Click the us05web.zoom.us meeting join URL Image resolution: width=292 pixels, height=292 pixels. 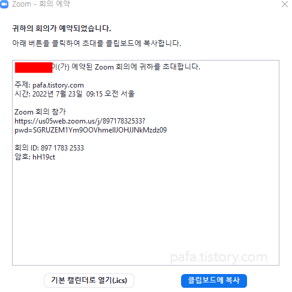[80, 121]
